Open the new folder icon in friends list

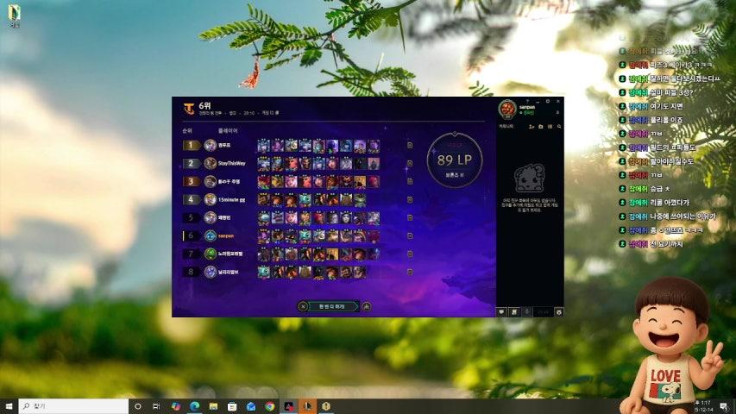coord(540,126)
